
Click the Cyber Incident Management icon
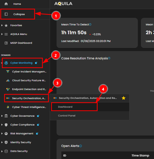tap(8, 72)
